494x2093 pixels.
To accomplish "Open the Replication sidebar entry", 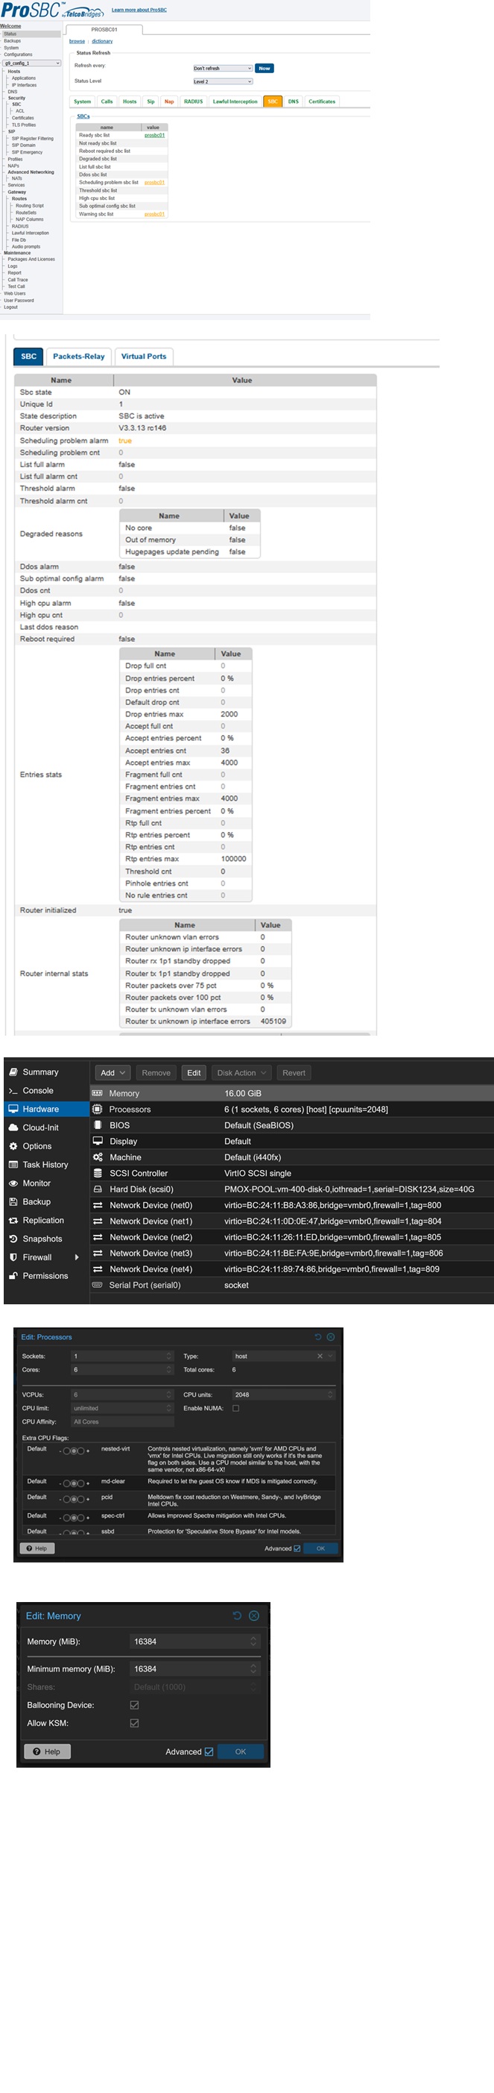I will pos(13,1221).
